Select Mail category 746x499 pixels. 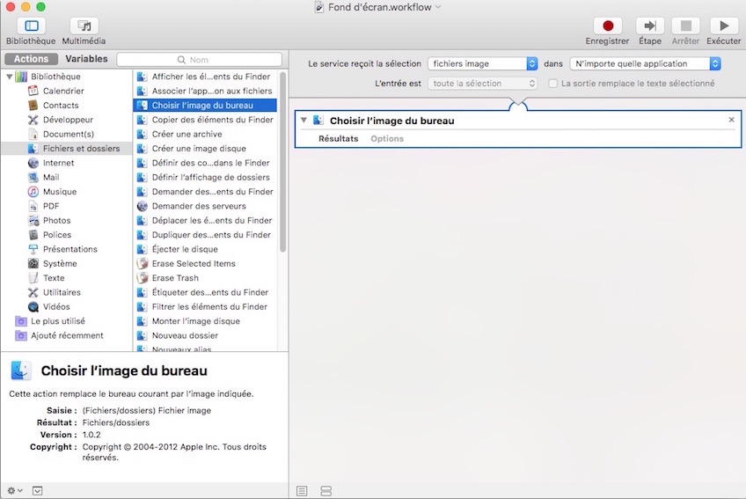point(51,177)
